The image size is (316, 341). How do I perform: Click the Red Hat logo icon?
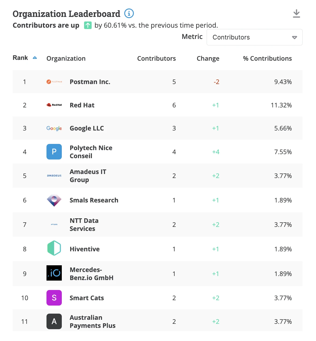point(54,105)
